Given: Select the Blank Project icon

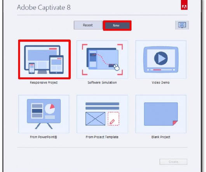Looking at the screenshot, I should pyautogui.click(x=161, y=114).
